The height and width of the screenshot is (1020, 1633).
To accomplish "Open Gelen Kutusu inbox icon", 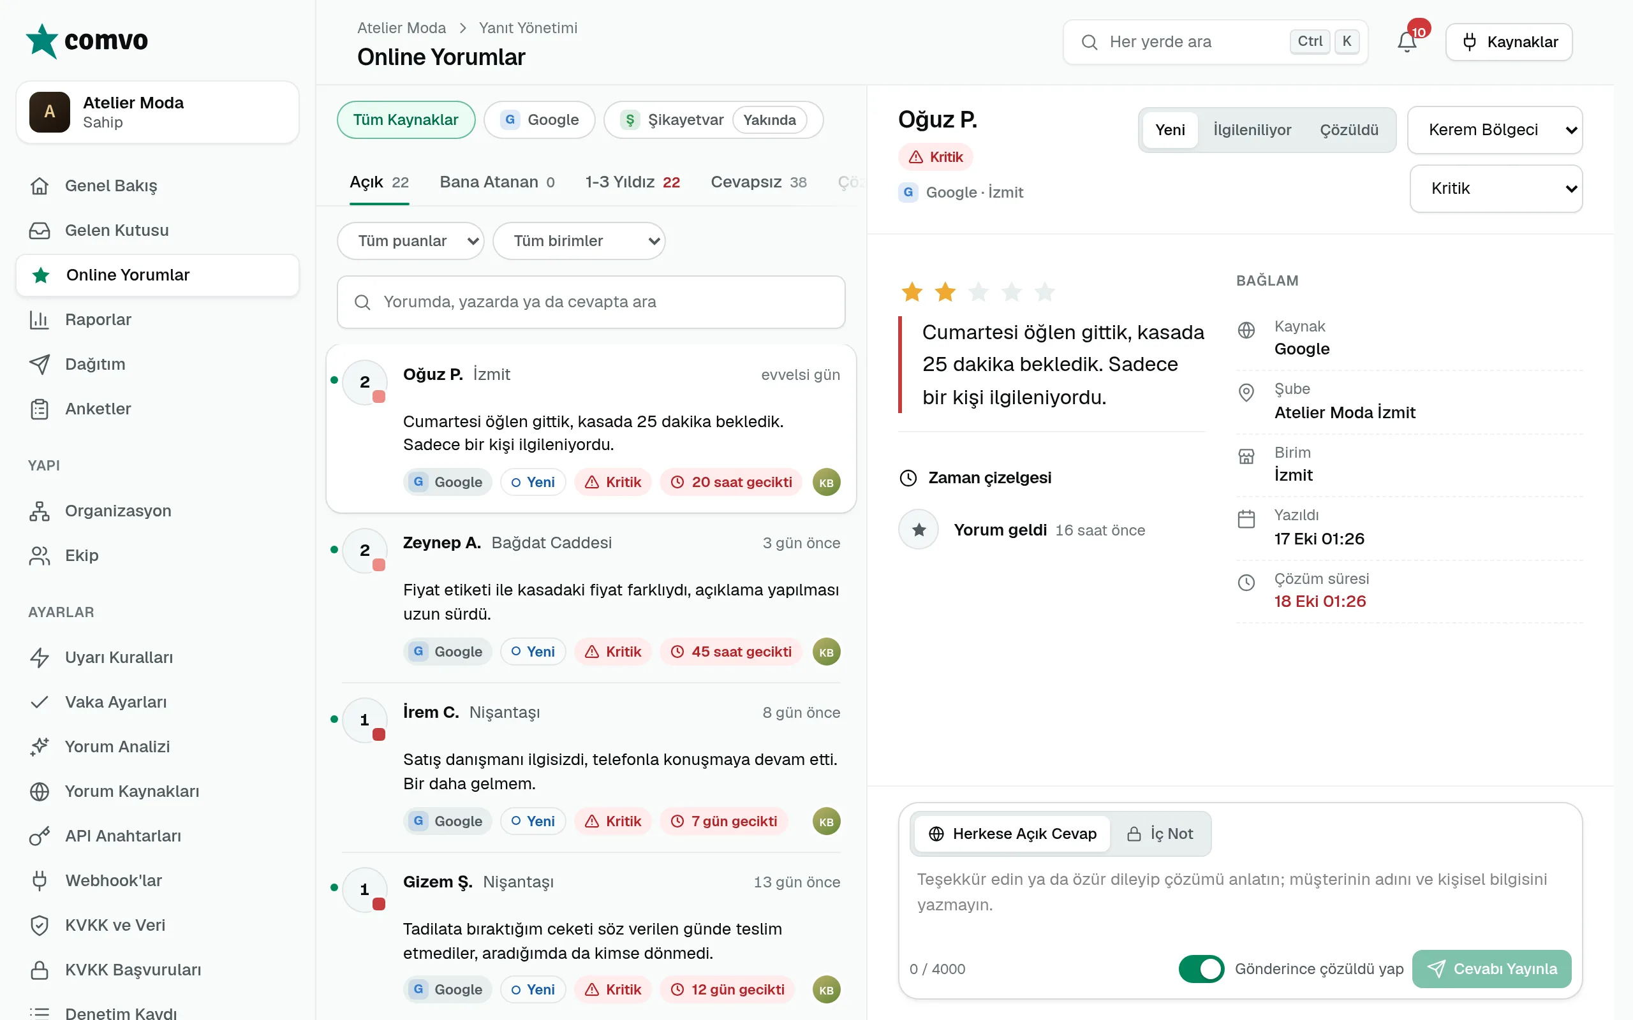I will tap(39, 230).
